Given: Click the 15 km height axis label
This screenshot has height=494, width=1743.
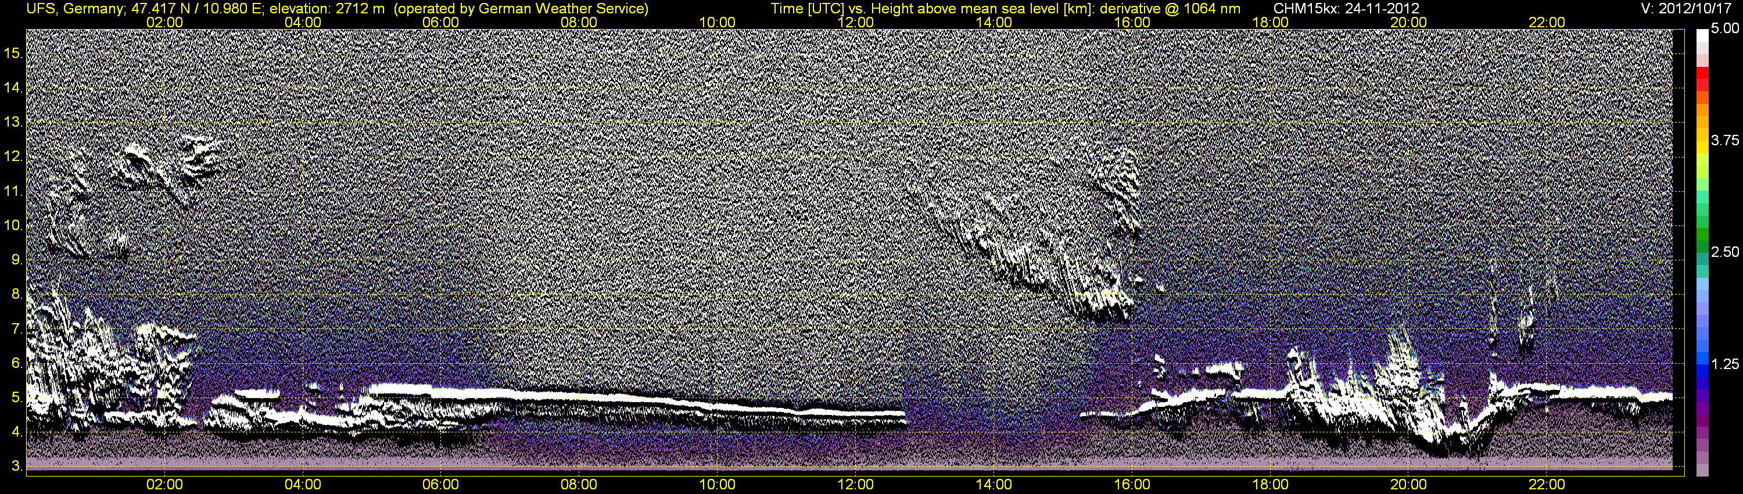Looking at the screenshot, I should 13,53.
